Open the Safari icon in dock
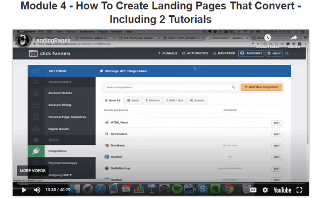Viewport: 322px width, 198px height. click(101, 189)
